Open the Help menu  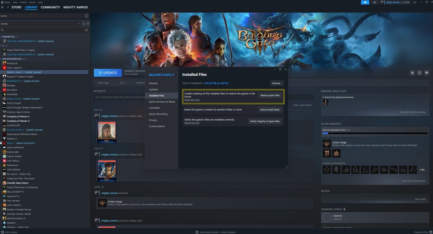(40, 2)
